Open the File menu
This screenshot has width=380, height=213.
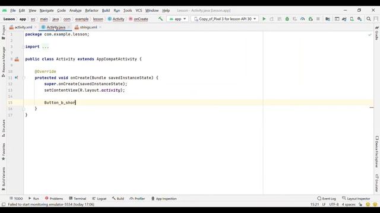[13, 11]
